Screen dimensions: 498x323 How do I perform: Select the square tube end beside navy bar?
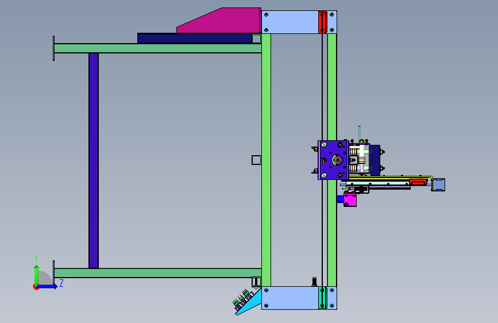pyautogui.click(x=257, y=39)
